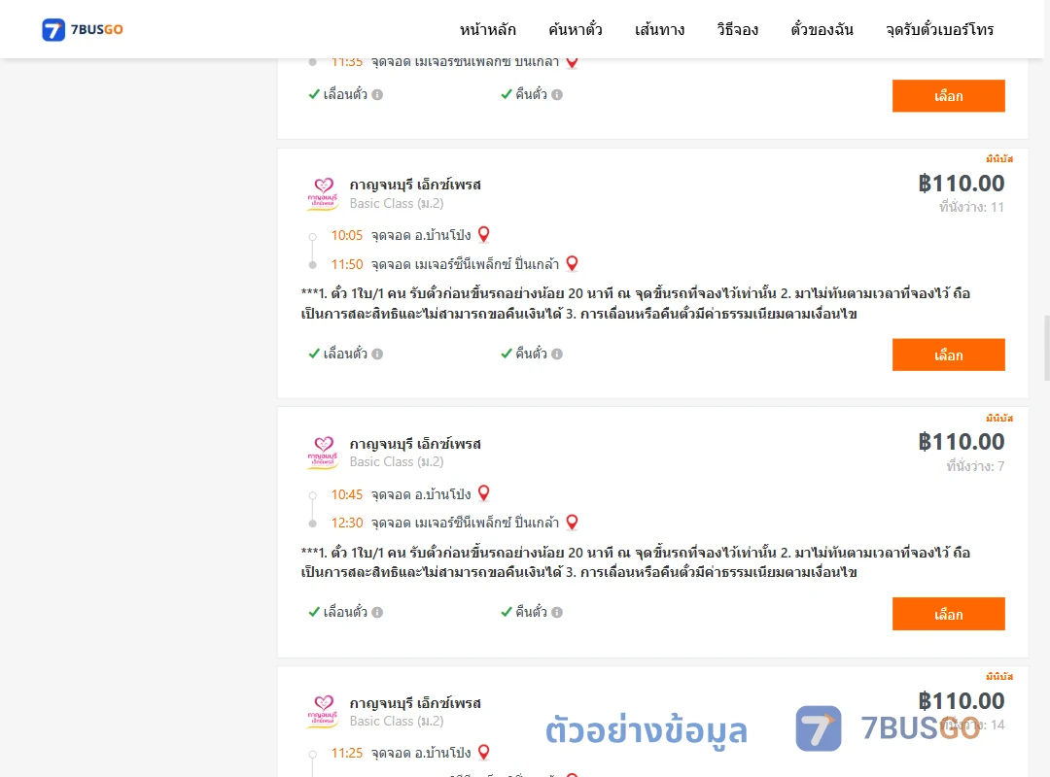Click the 10:05 departure time

347,236
